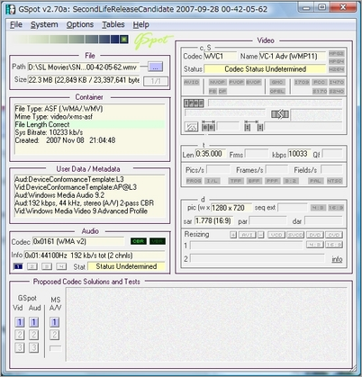The image size is (362, 377).
Task: Click 'Sys Bitrate: 10233 kb/s' row
Action: click(x=90, y=132)
